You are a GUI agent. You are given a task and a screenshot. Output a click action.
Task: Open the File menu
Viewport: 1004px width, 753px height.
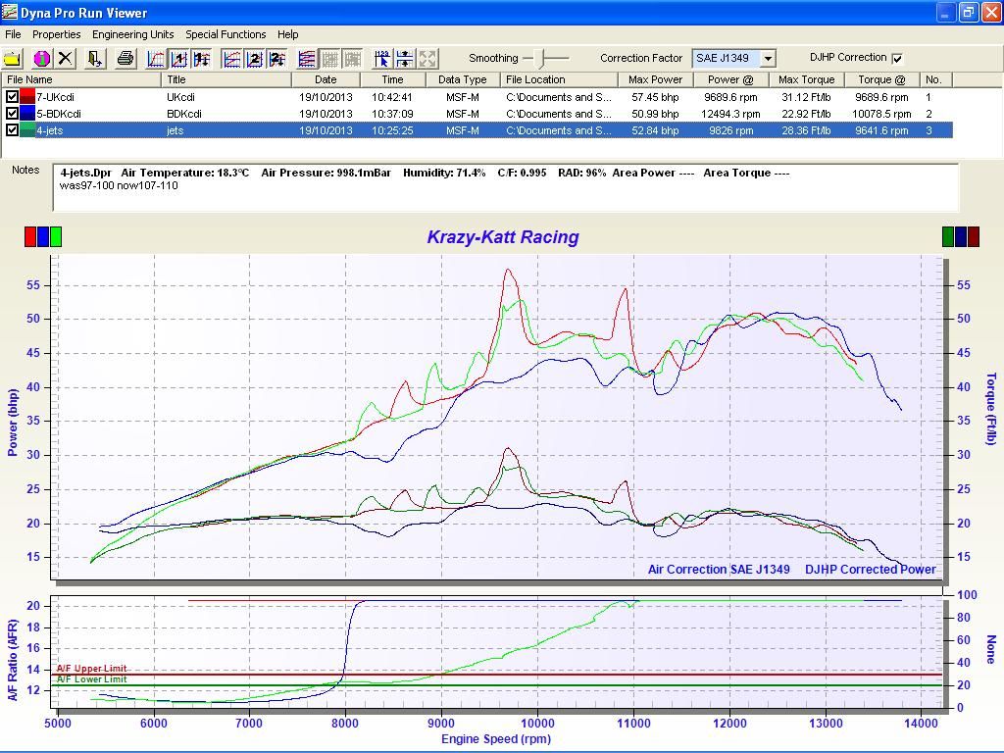pyautogui.click(x=13, y=34)
